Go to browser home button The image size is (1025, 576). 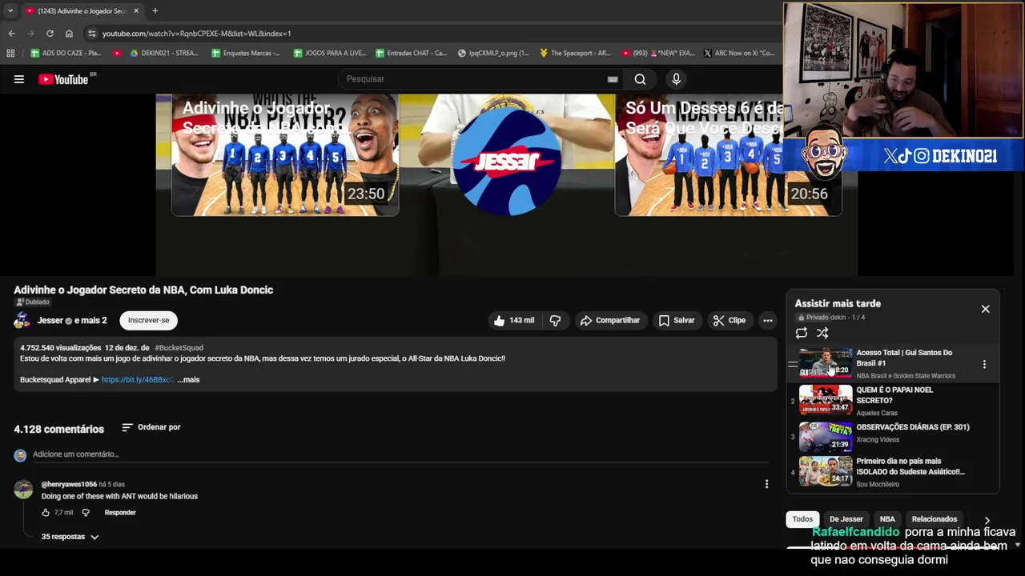click(69, 34)
